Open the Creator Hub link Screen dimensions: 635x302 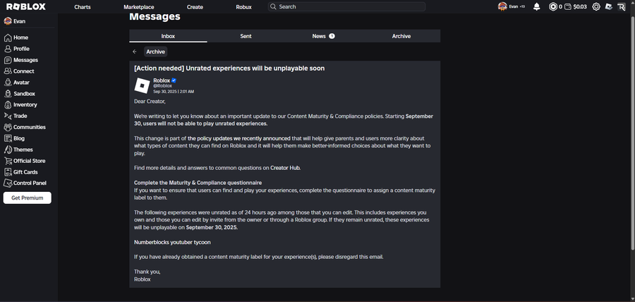(285, 168)
